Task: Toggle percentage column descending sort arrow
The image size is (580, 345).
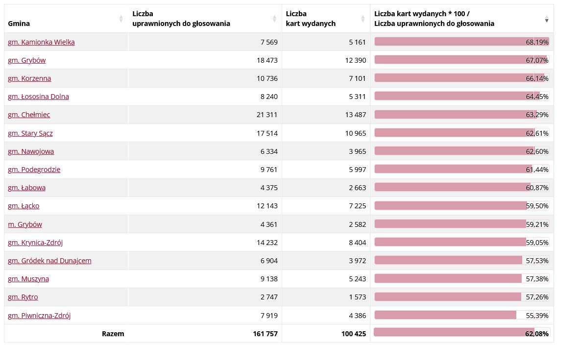Action: pos(547,19)
